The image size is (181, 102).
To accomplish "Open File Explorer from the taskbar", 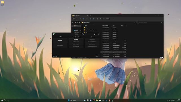I will [97, 100].
